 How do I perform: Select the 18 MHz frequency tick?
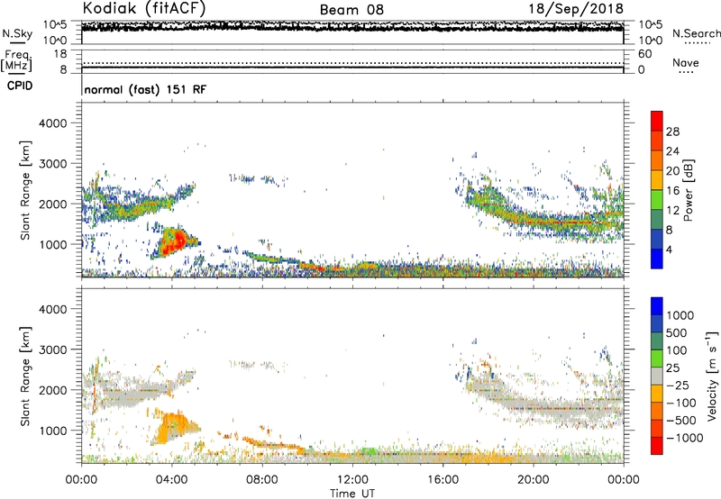click(60, 54)
